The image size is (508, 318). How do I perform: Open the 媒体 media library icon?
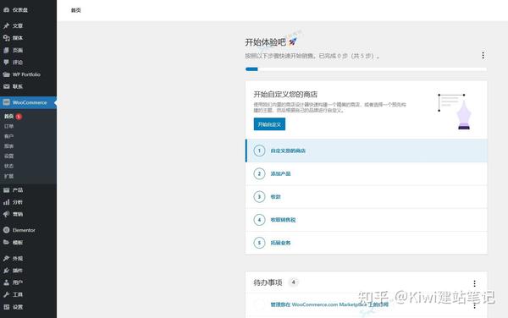point(6,38)
